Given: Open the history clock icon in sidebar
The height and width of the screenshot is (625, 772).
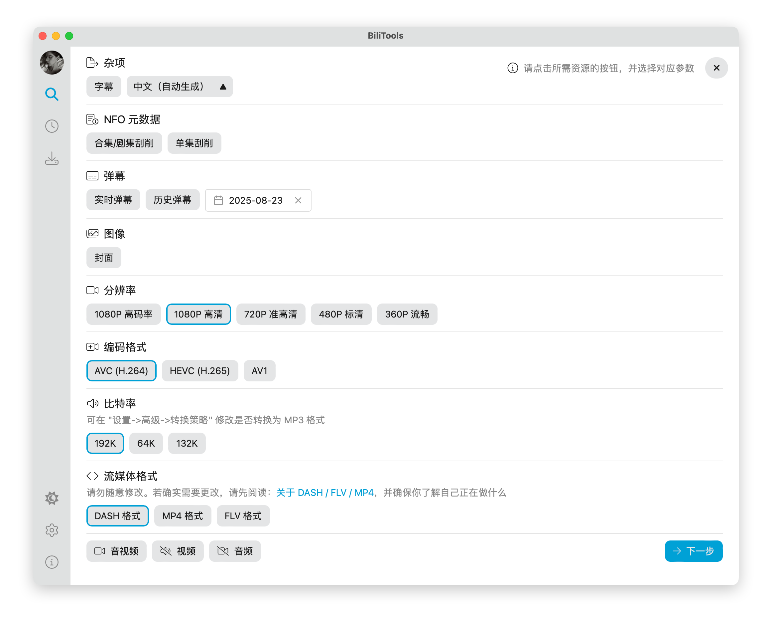Looking at the screenshot, I should 52,126.
